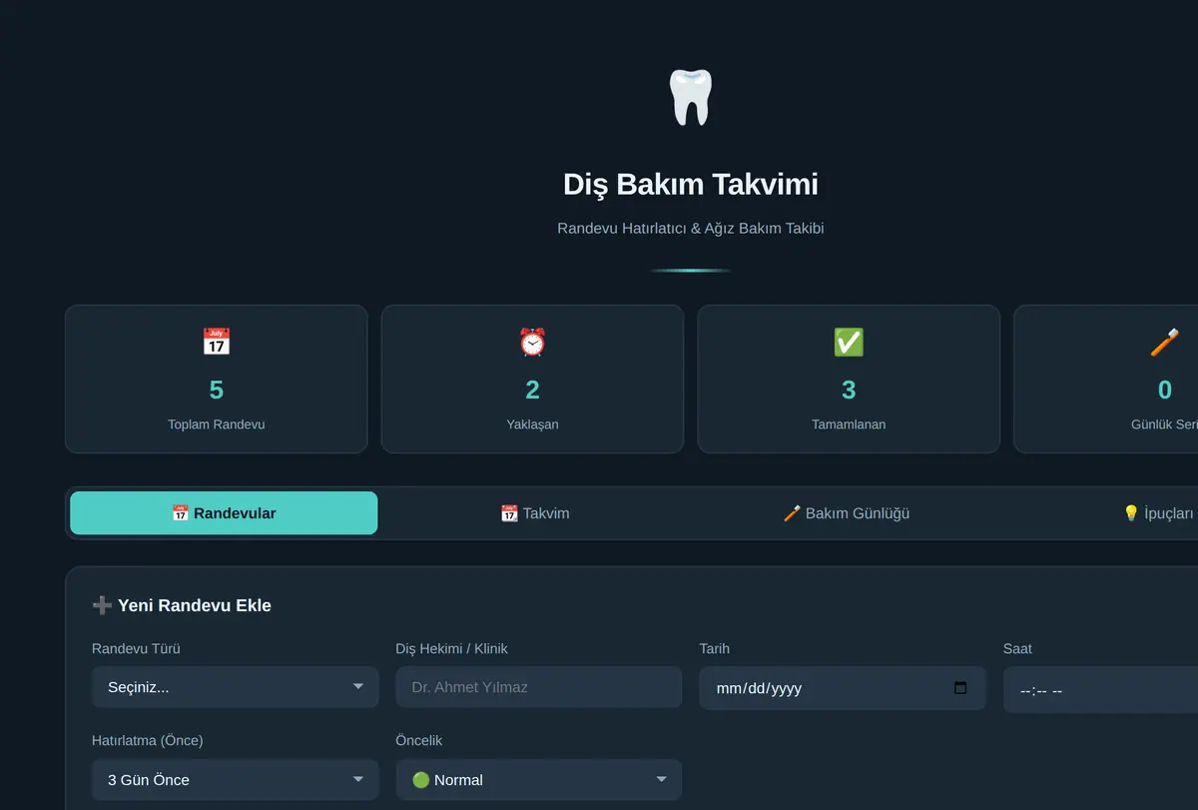Viewport: 1198px width, 810px height.
Task: Focus the Diş Hekimi / Klinik input field
Action: (x=539, y=687)
